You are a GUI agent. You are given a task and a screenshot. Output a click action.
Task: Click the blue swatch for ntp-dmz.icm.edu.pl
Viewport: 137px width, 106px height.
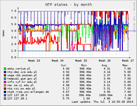(5, 72)
